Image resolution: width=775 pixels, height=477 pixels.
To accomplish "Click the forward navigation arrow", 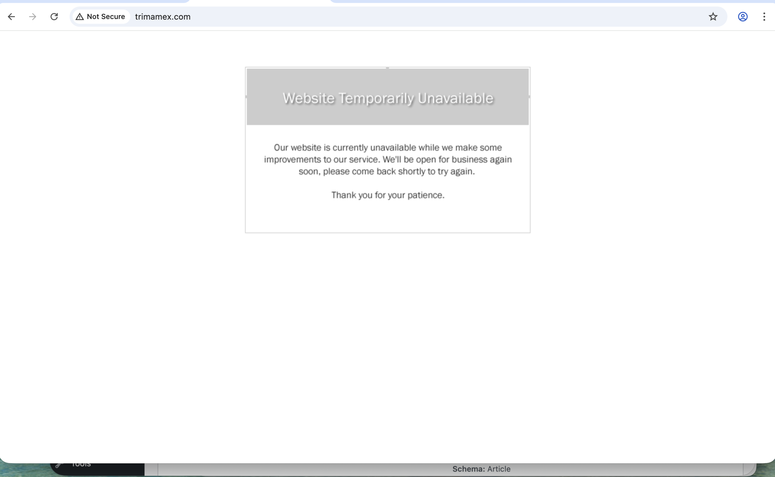I will pos(32,17).
